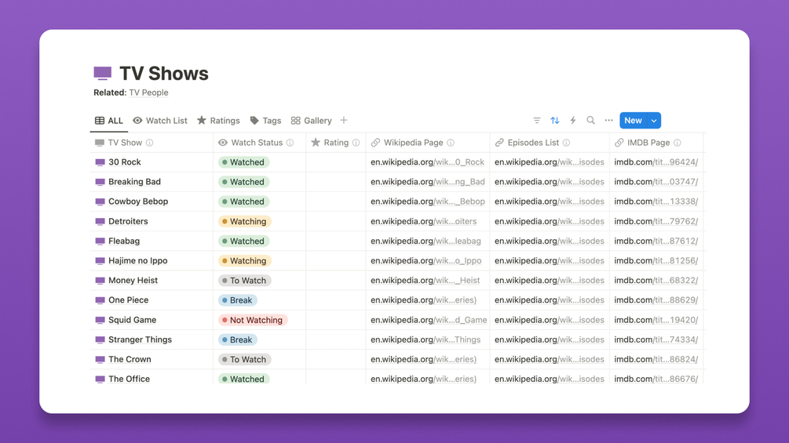Open the sort arrows icon
The height and width of the screenshot is (443, 789).
click(554, 121)
